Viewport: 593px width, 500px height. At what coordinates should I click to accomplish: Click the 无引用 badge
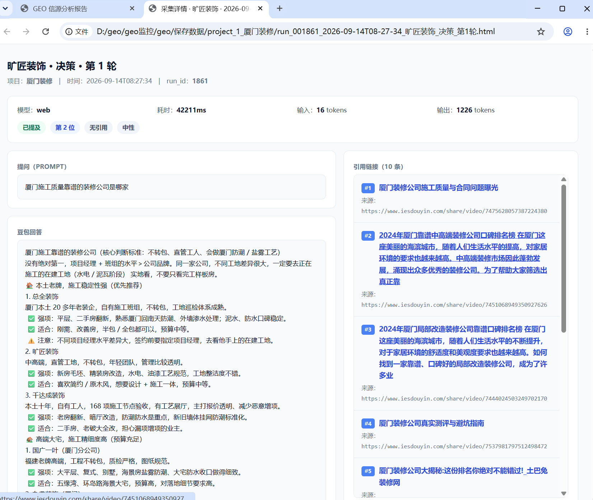click(x=98, y=128)
